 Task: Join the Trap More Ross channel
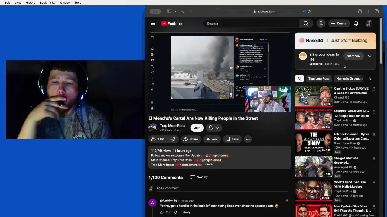pyautogui.click(x=197, y=128)
